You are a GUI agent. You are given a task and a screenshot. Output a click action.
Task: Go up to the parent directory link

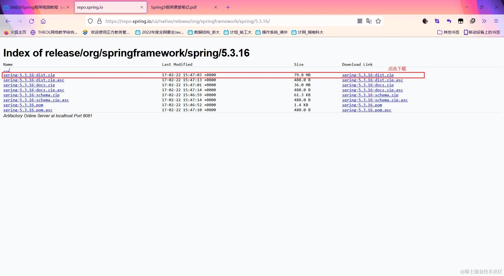pos(7,70)
